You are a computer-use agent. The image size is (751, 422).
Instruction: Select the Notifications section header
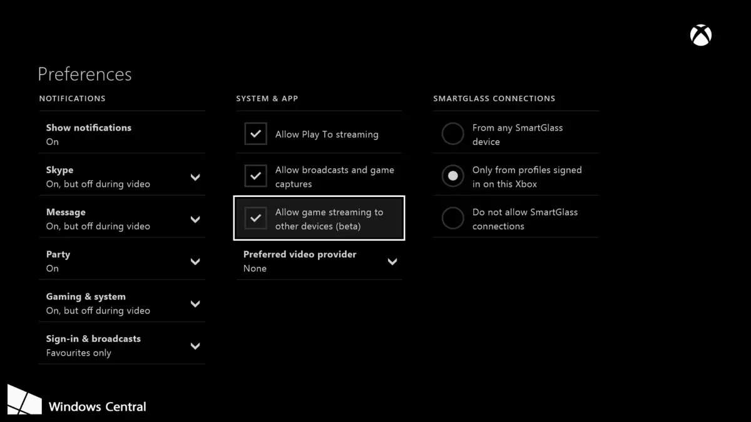pyautogui.click(x=72, y=98)
